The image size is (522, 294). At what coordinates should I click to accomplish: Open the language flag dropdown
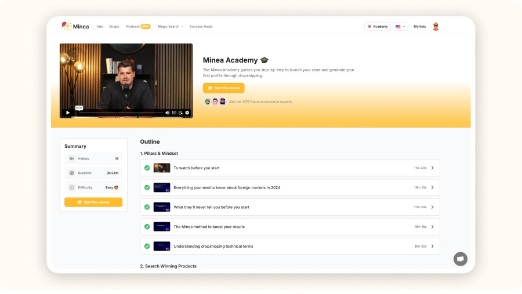(400, 26)
